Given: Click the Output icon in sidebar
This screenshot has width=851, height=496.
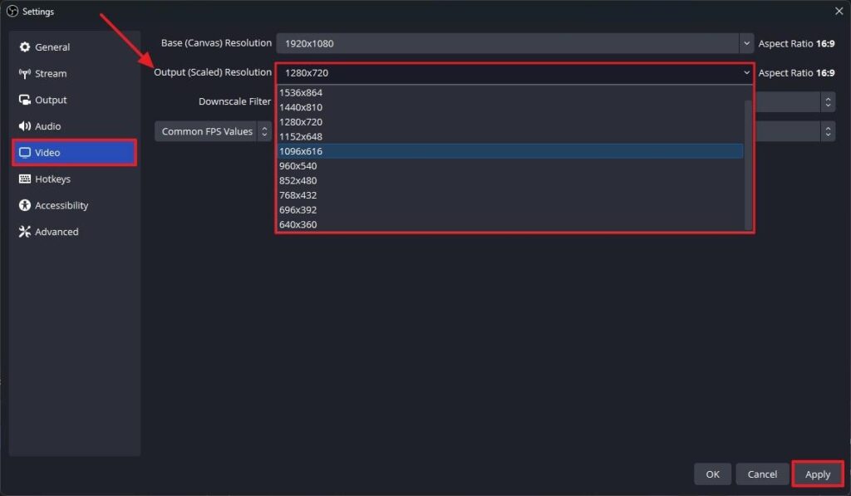Looking at the screenshot, I should coord(25,101).
